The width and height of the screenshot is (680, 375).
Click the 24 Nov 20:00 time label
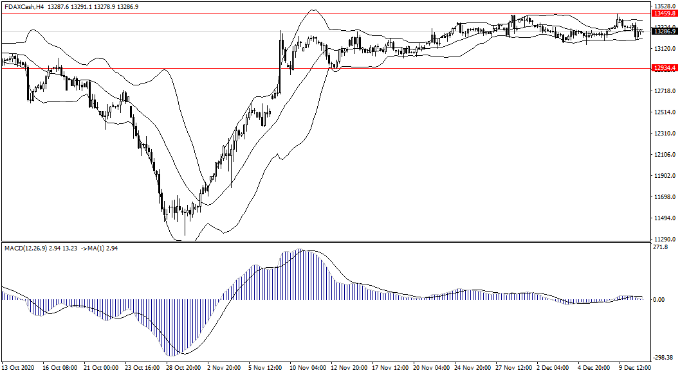[473, 368]
